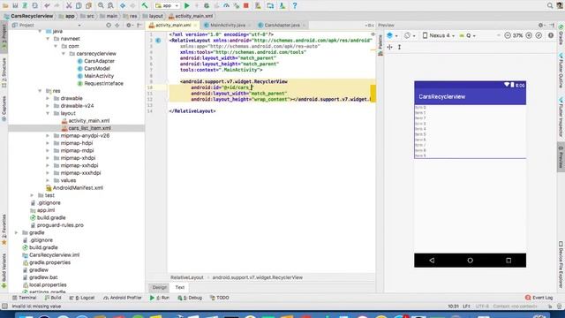Viewport: 565px width, 318px height.
Task: Open the Build tool window
Action: point(53,298)
